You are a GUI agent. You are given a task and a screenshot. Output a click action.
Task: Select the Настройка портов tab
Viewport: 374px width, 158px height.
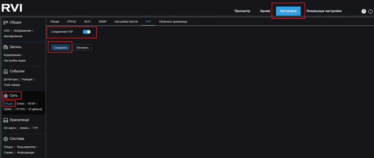click(x=126, y=22)
